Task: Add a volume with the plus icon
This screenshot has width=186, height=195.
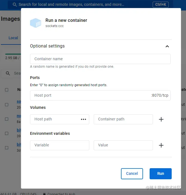Action: tap(161, 119)
